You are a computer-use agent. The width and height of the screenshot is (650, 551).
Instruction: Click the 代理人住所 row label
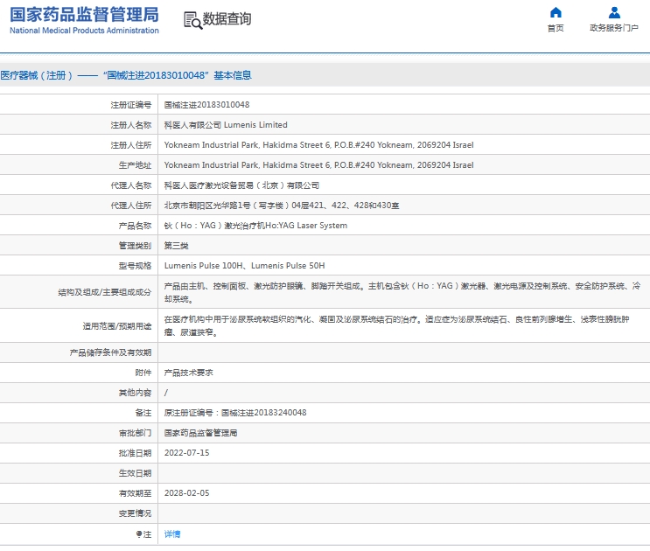pos(131,206)
